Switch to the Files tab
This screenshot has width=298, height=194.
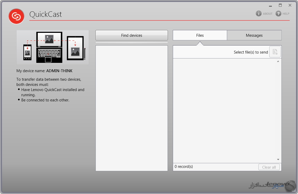(x=200, y=35)
